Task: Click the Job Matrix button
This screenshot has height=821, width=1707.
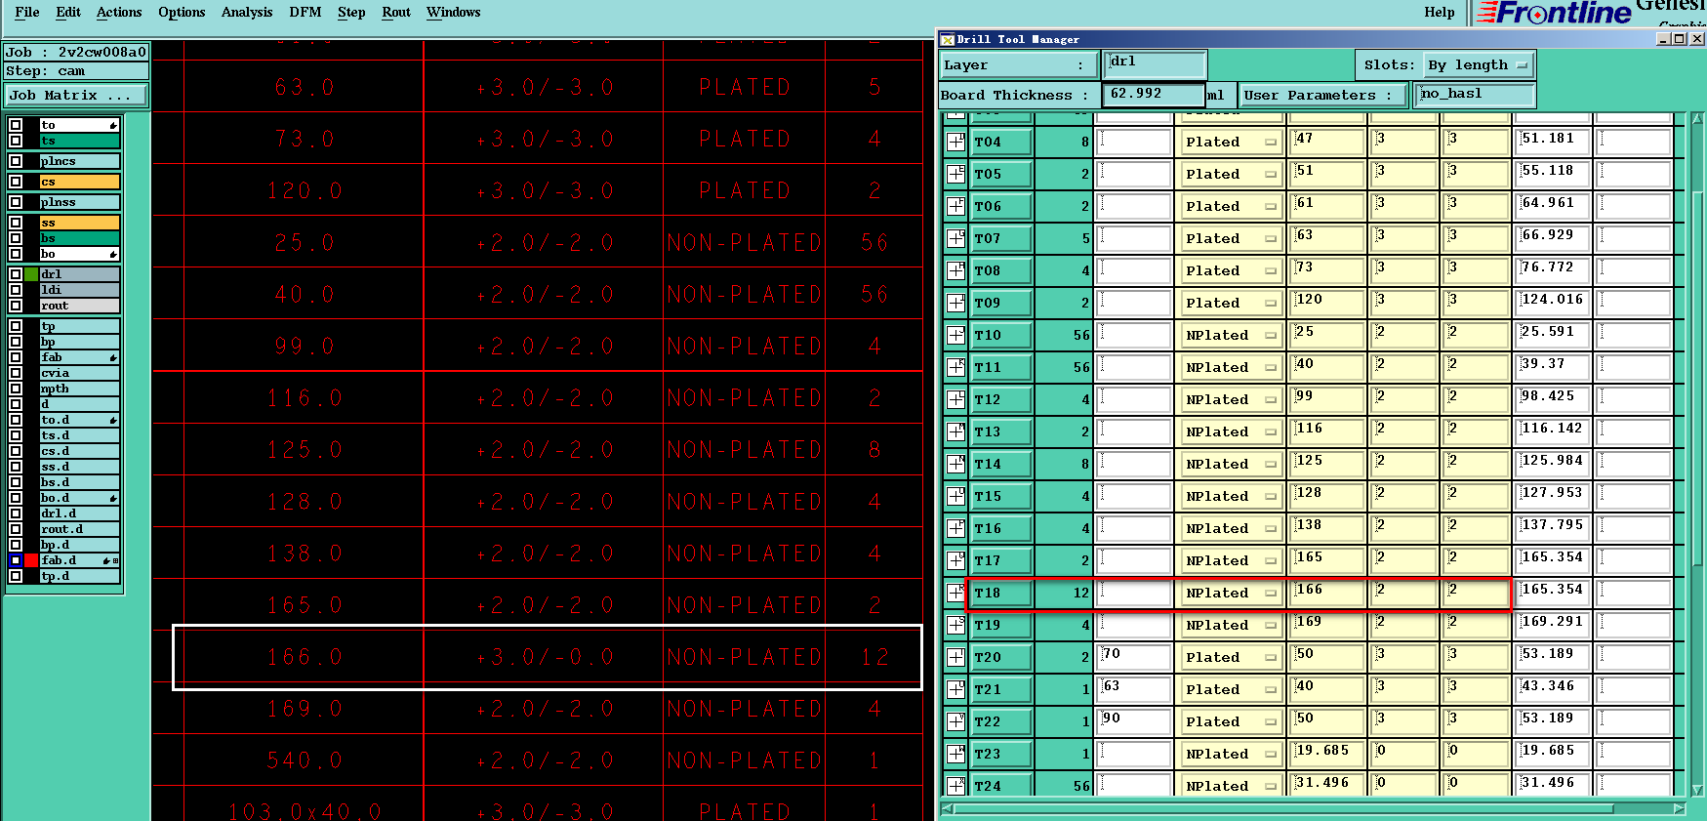Action: 76,95
